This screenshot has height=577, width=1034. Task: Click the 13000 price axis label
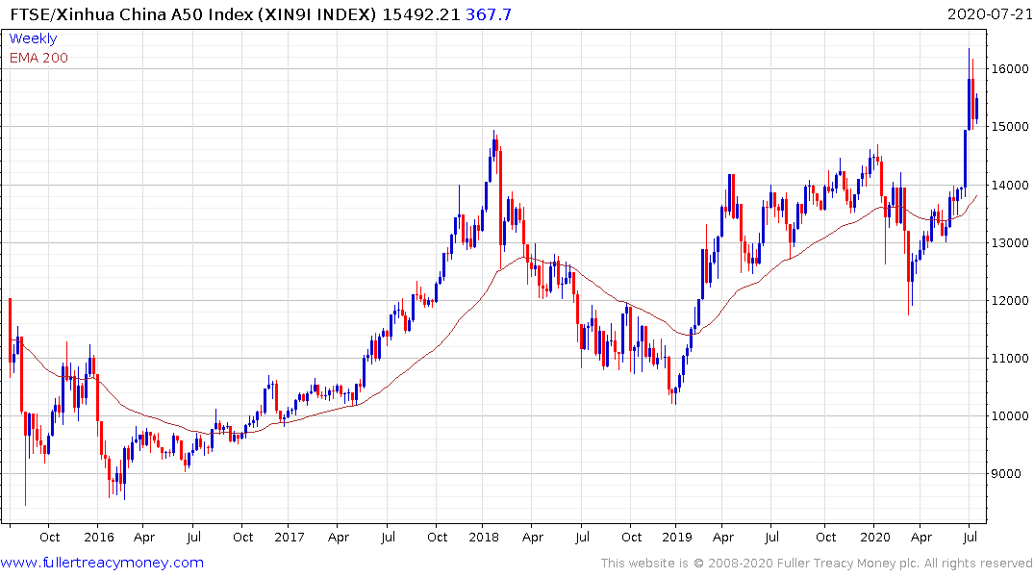(1010, 242)
